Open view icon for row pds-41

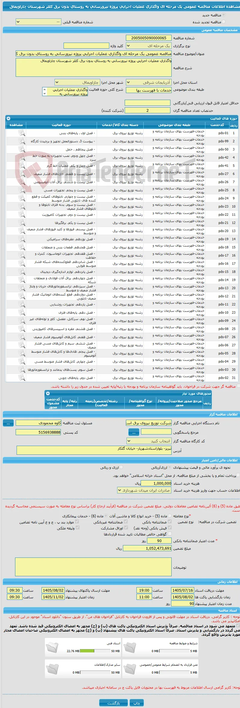22,166
